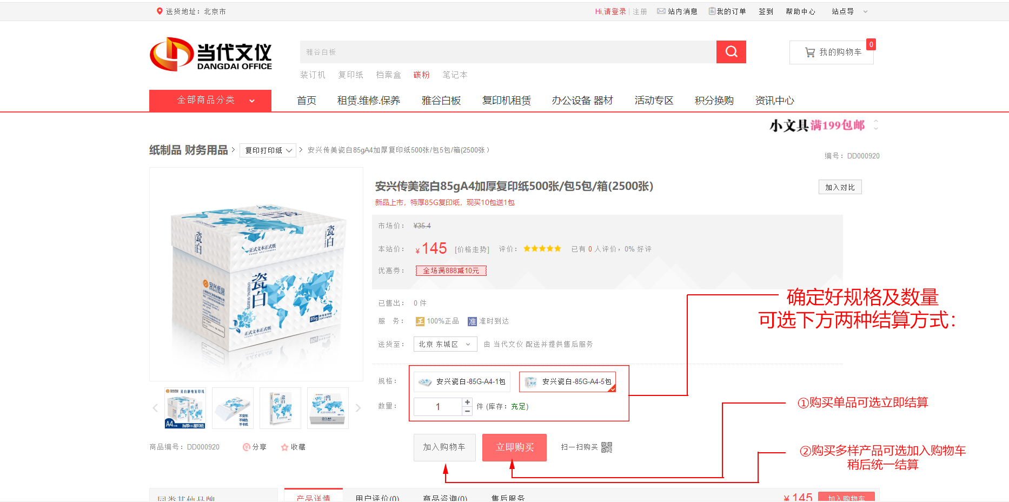The width and height of the screenshot is (1009, 502).
Task: Click the 装订机 hot search keyword
Action: tap(313, 75)
